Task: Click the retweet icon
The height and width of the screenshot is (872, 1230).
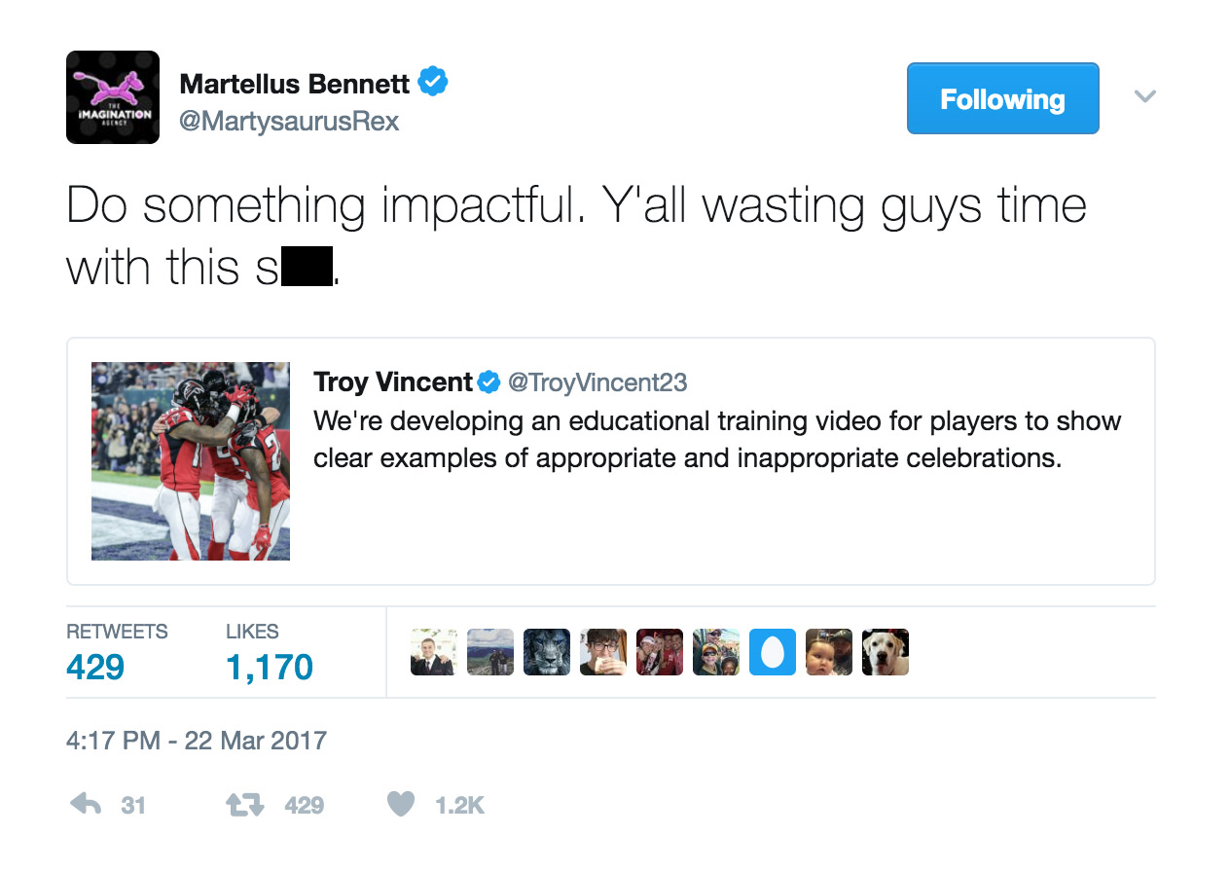Action: [x=244, y=805]
